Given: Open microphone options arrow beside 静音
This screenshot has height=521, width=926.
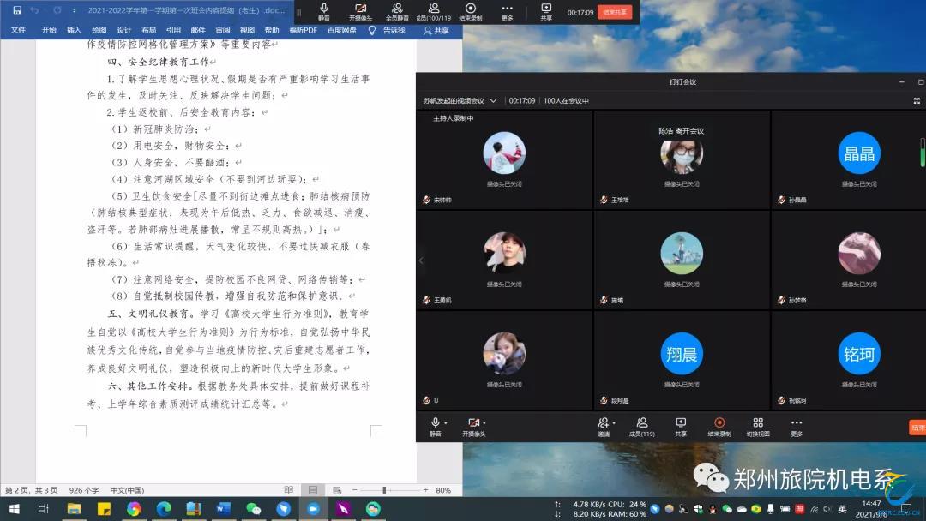Looking at the screenshot, I should [446, 423].
